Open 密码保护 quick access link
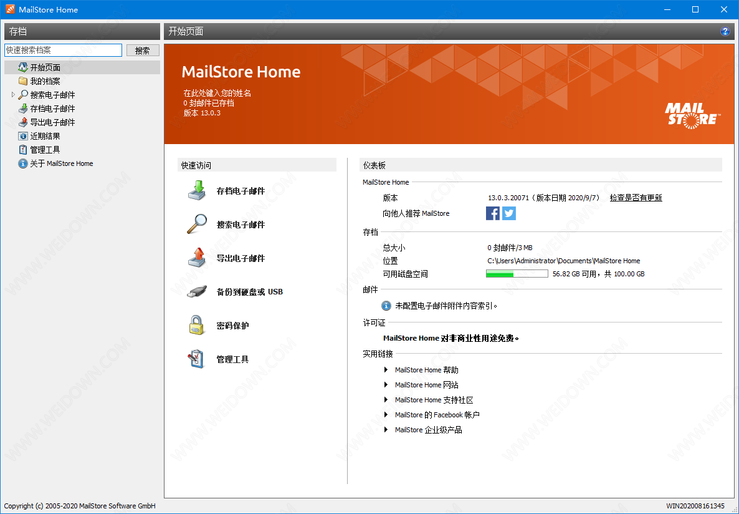739x514 pixels. 233,326
